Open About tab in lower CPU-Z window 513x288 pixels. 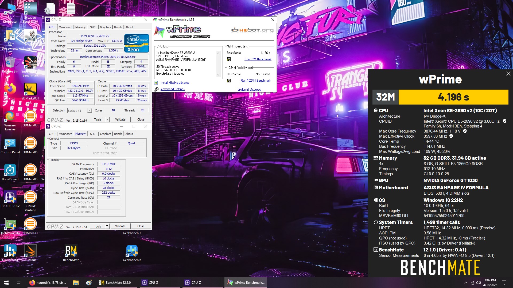point(129,134)
